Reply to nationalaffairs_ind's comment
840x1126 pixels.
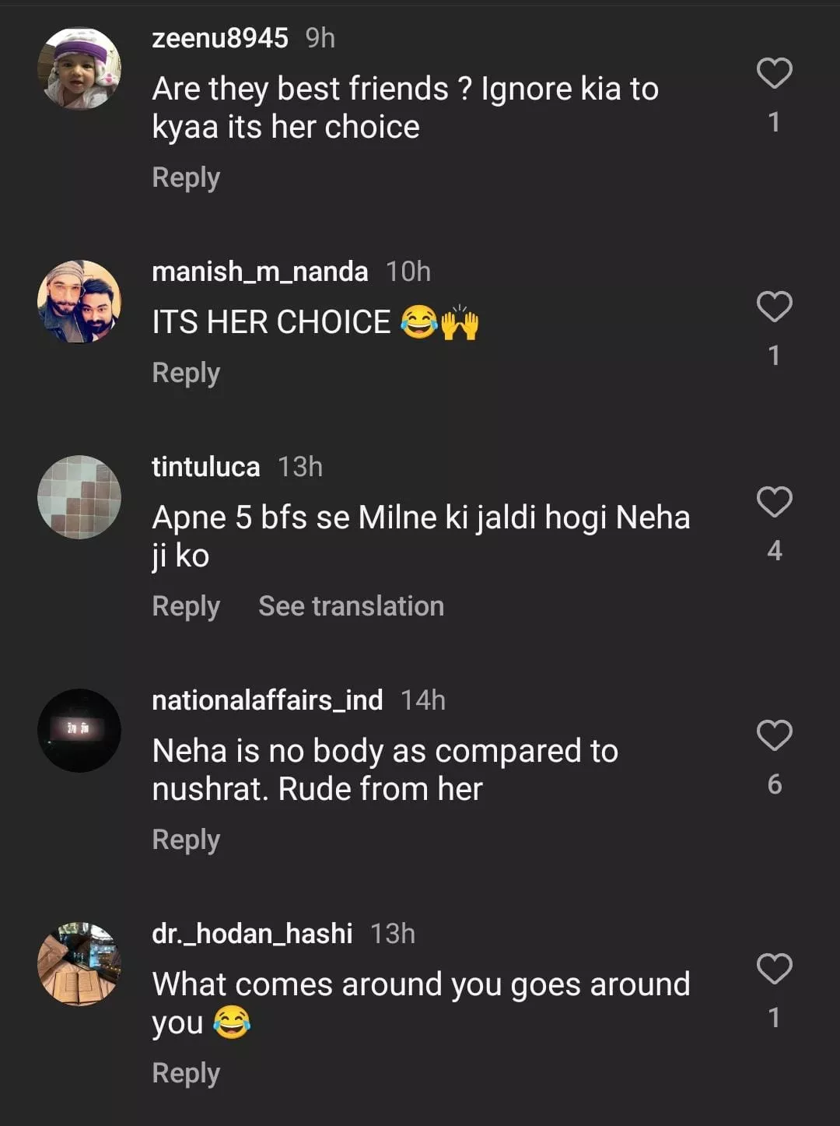coord(186,840)
